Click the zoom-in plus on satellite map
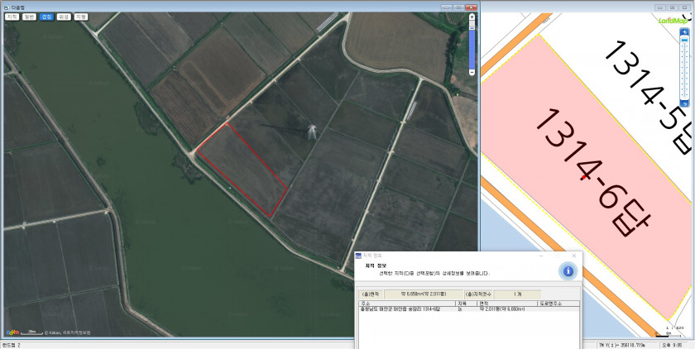The image size is (695, 349). 472,17
